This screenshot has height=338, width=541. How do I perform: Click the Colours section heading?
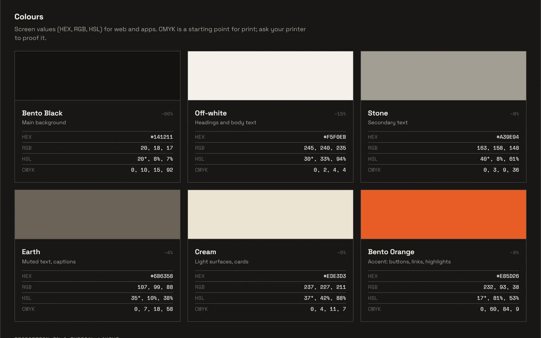(29, 17)
